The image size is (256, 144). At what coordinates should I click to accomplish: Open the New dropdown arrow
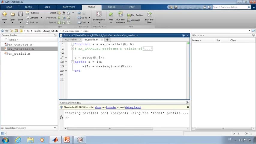[x=4, y=22]
